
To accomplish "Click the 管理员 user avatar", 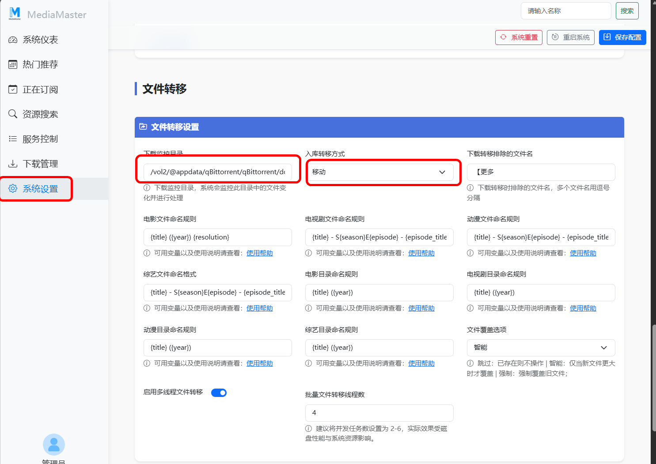I will 53,444.
